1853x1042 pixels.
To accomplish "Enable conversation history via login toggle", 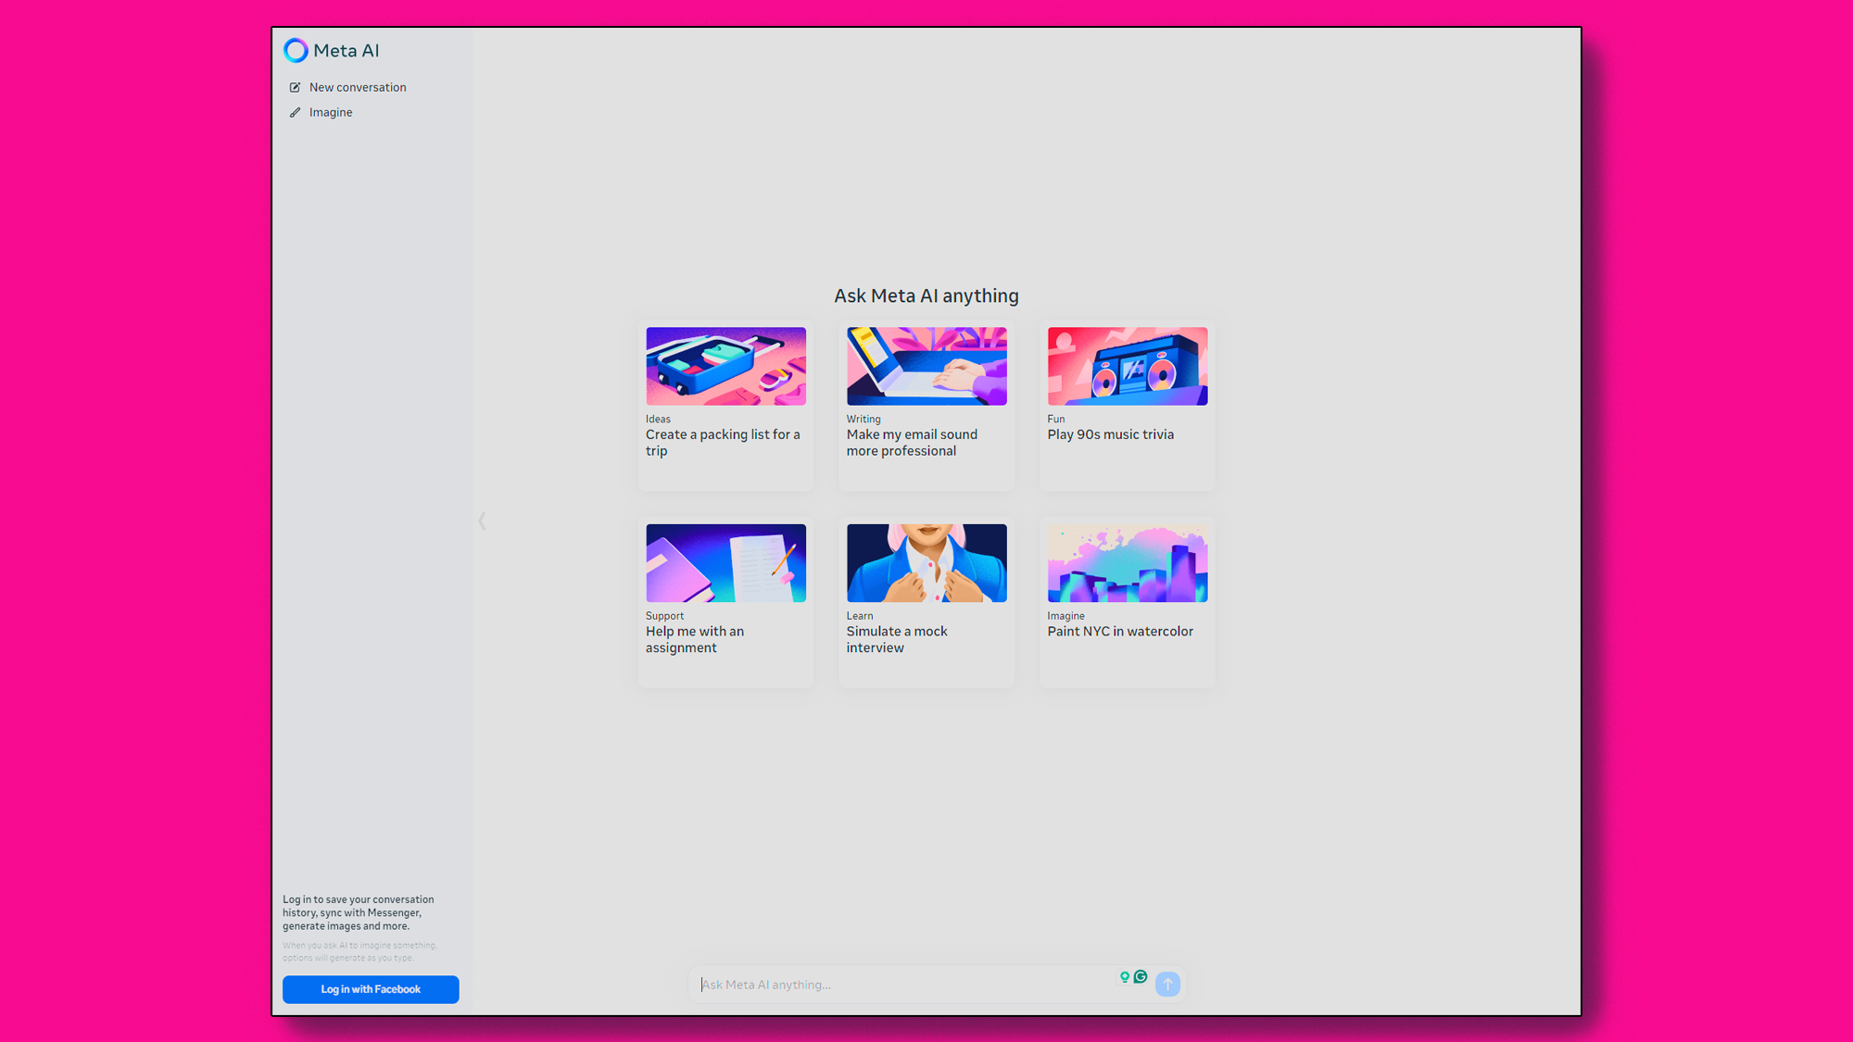I will point(371,988).
